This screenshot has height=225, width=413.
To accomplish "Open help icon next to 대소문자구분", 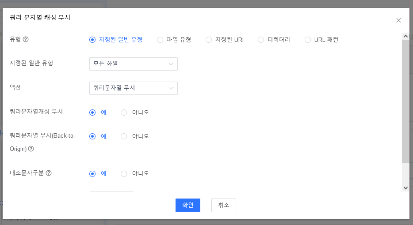I will pos(49,173).
